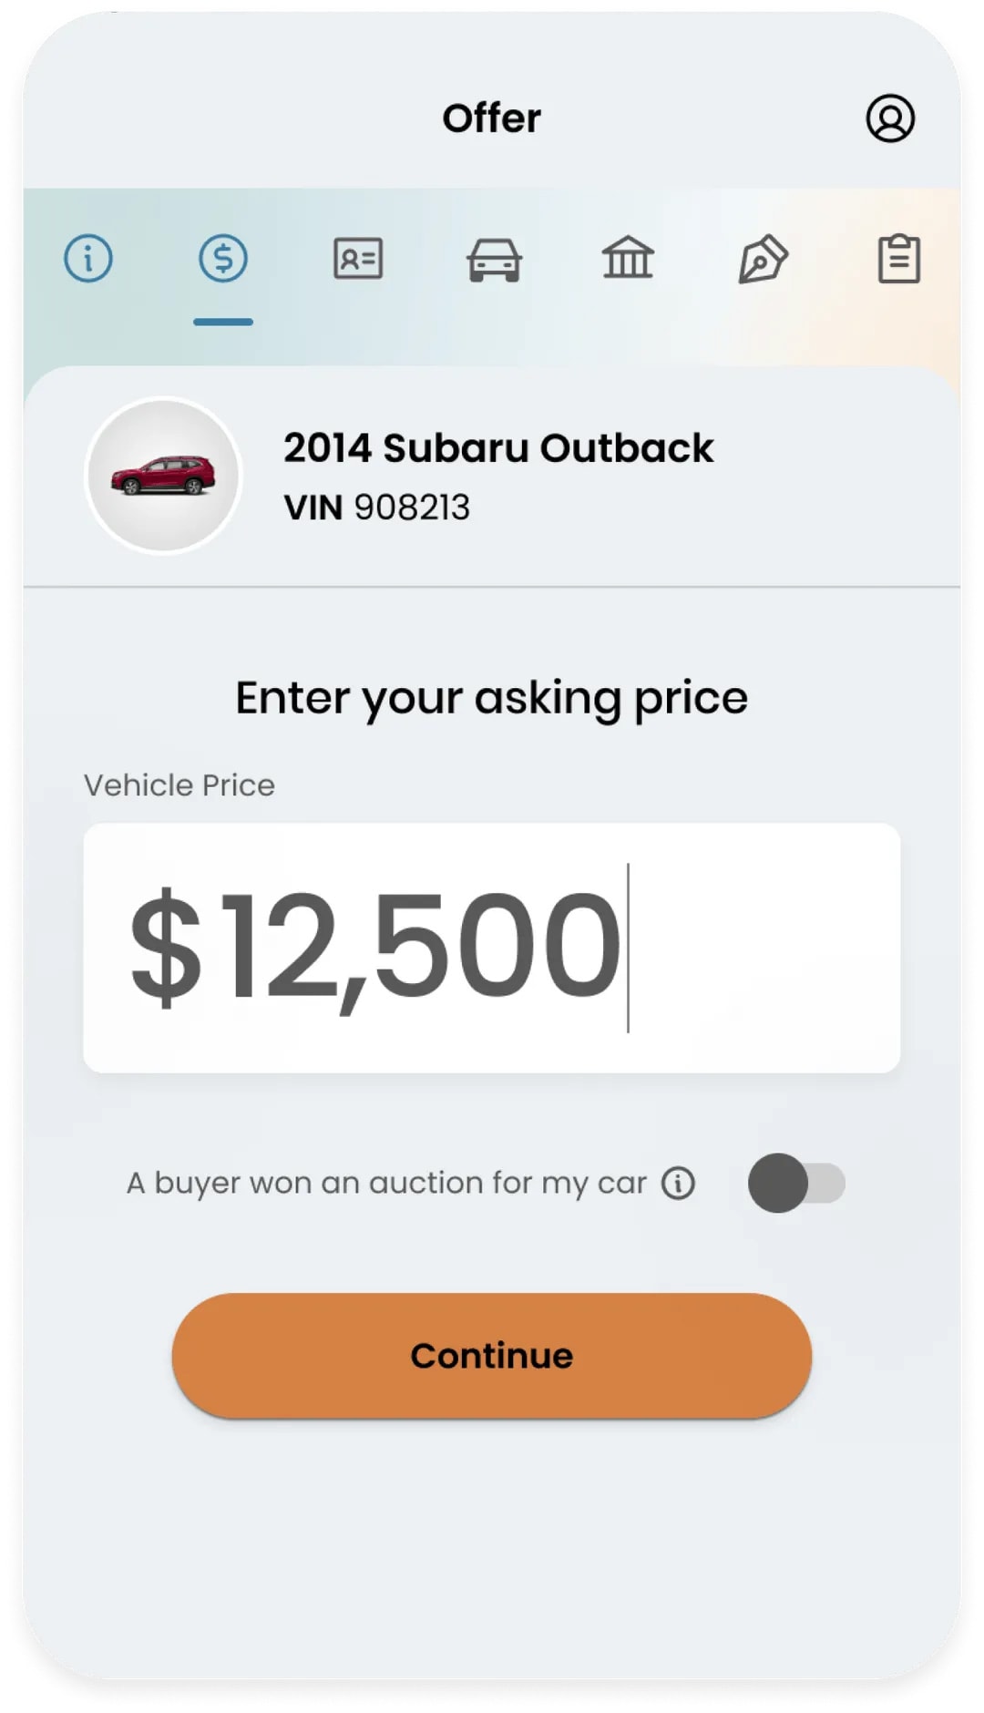Open the user profile icon

pos(889,118)
